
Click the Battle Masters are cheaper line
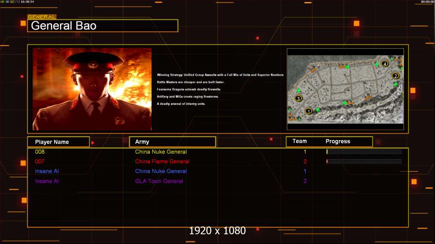point(191,82)
